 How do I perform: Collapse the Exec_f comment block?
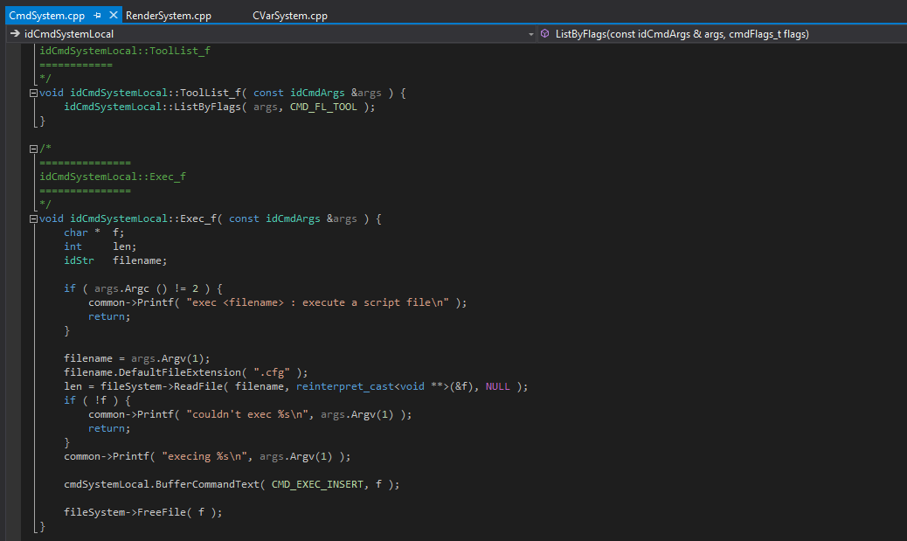[33, 149]
